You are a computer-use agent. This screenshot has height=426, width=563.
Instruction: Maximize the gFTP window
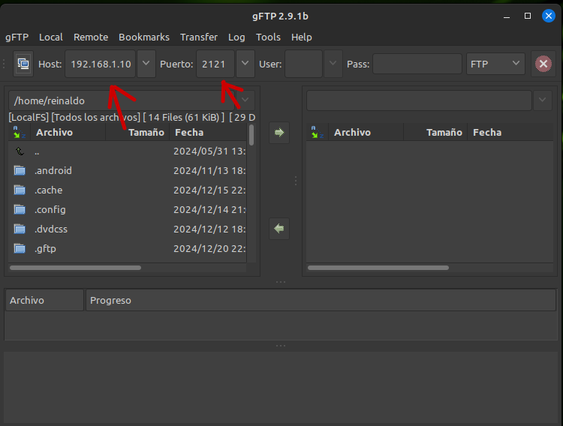[x=528, y=16]
